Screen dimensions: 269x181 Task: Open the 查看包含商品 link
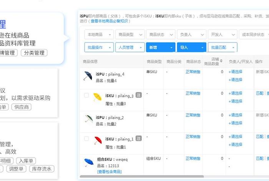[x=109, y=171]
